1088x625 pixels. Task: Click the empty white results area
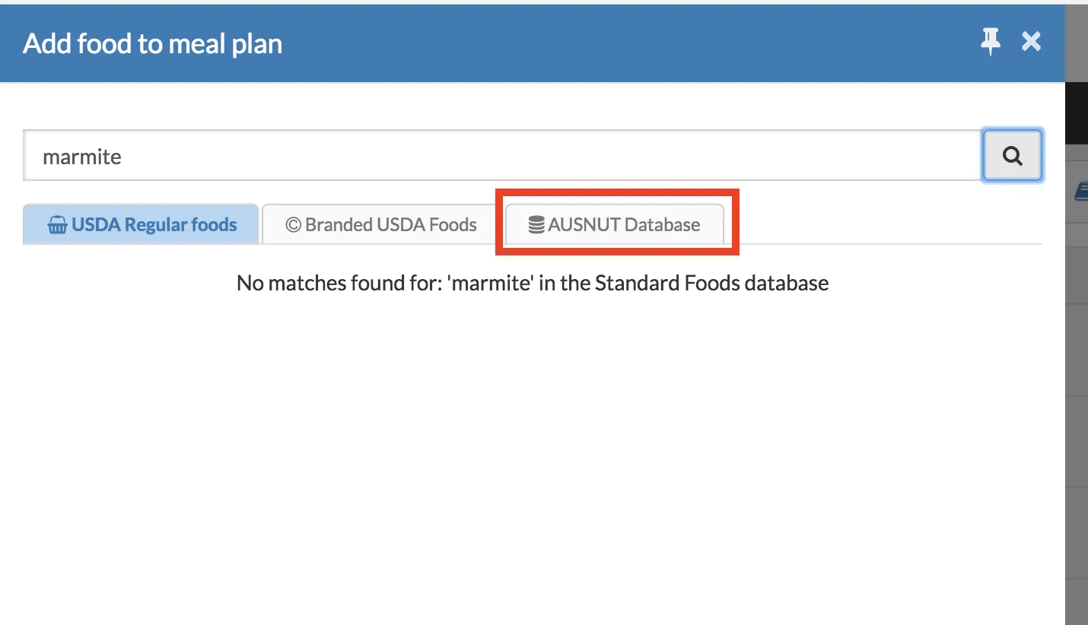pos(533,456)
